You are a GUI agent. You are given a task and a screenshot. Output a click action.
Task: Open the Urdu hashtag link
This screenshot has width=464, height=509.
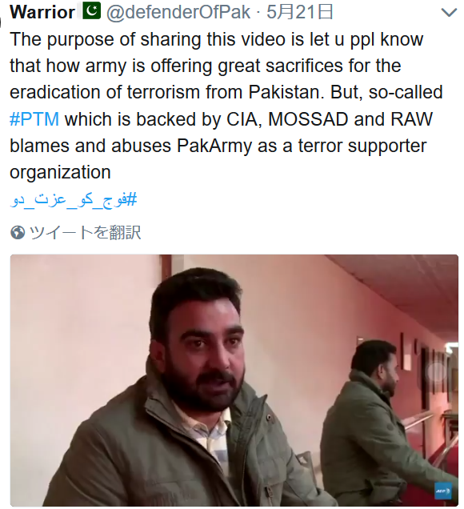point(74,198)
